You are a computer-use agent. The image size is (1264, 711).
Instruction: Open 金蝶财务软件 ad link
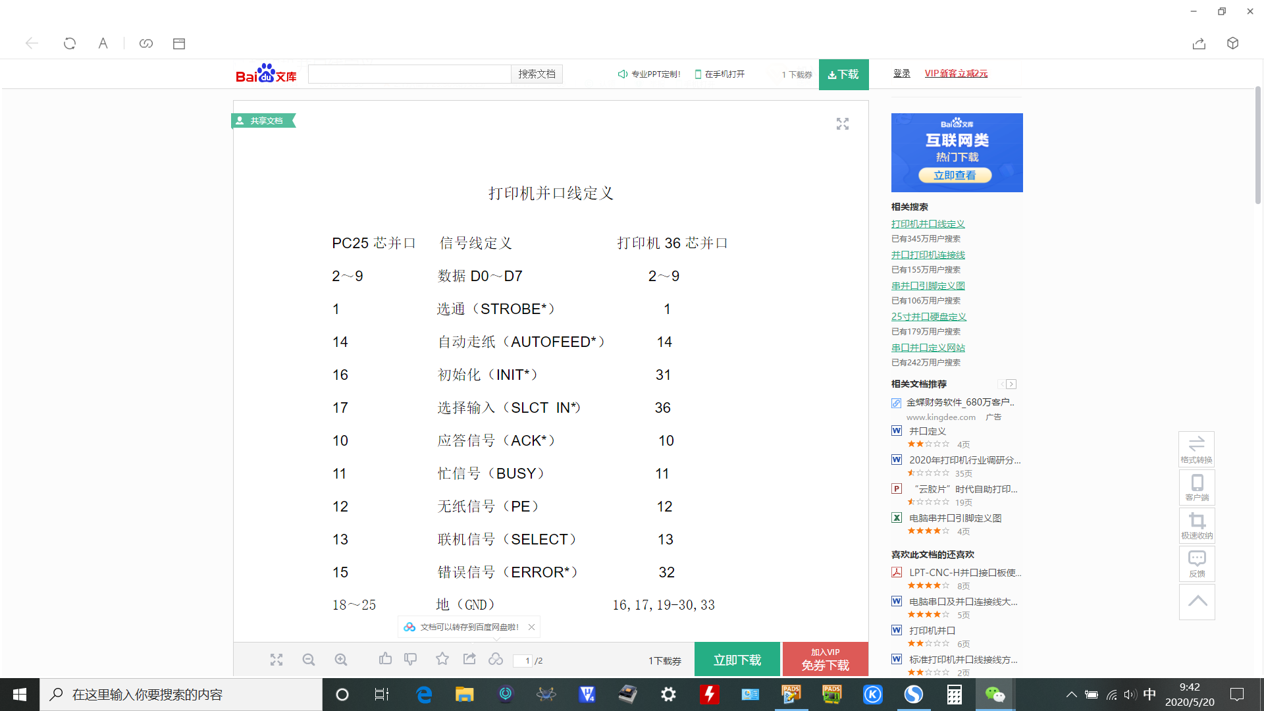click(960, 402)
